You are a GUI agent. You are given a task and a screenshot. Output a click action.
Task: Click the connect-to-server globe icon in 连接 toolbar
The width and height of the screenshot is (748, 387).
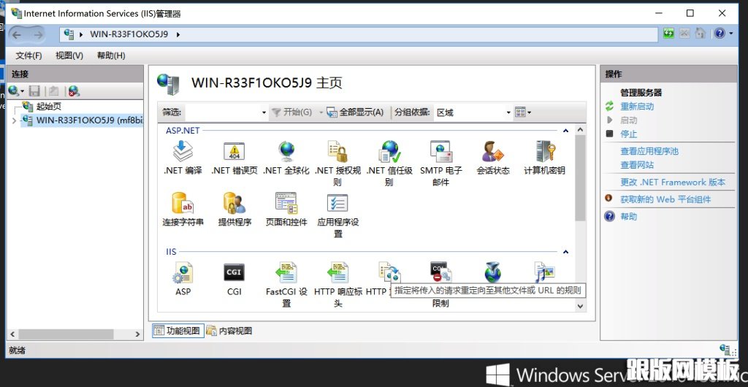point(13,91)
